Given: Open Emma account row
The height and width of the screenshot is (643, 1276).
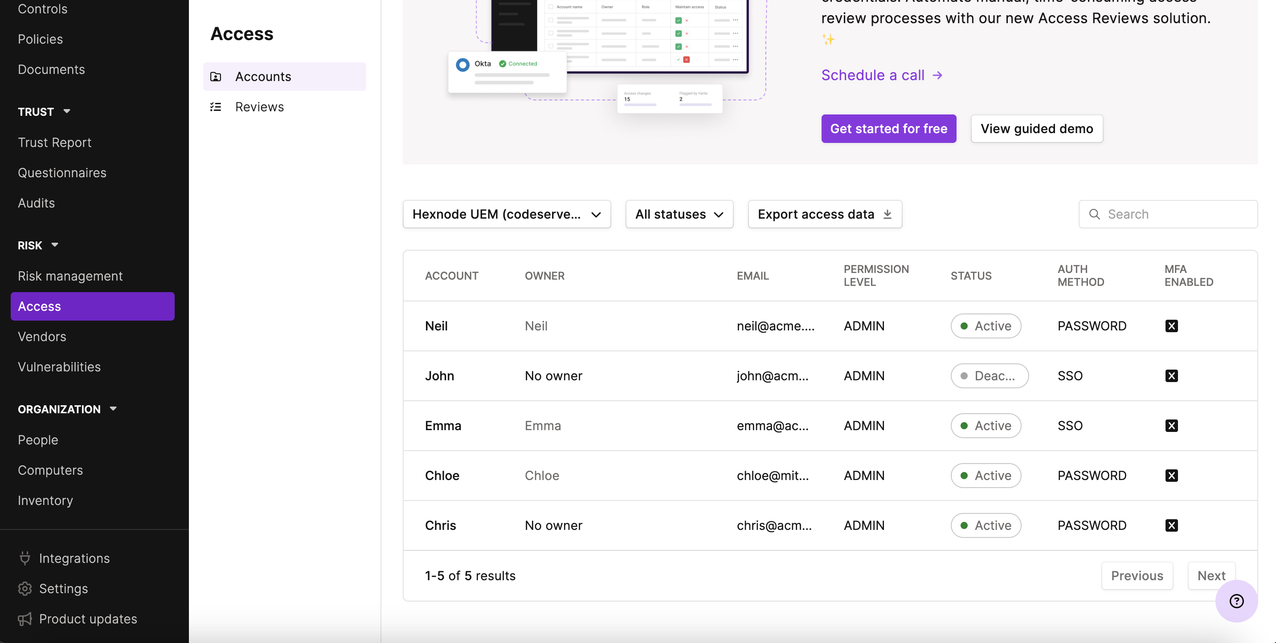Looking at the screenshot, I should [830, 426].
